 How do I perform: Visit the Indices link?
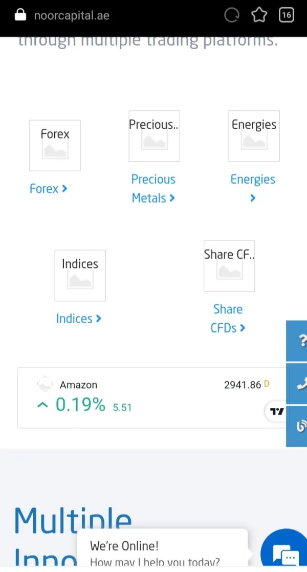coord(78,319)
